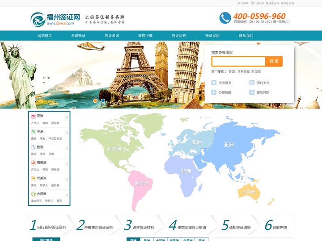Image resolution: width=322 pixels, height=241 pixels.
Task: Click the 欧洲 globe icon in sidebar
Action: [34, 147]
